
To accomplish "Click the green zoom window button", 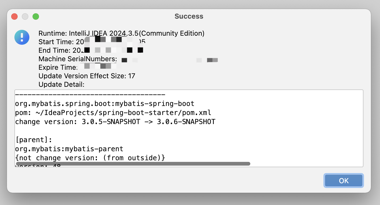I will tap(36, 17).
